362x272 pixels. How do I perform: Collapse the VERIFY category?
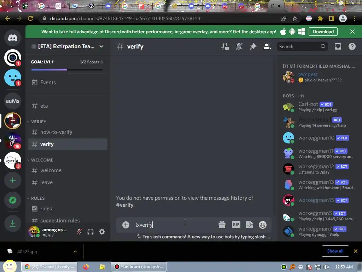coord(37,122)
